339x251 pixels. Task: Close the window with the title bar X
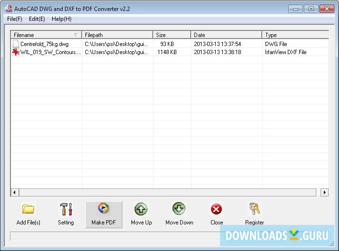pyautogui.click(x=327, y=9)
